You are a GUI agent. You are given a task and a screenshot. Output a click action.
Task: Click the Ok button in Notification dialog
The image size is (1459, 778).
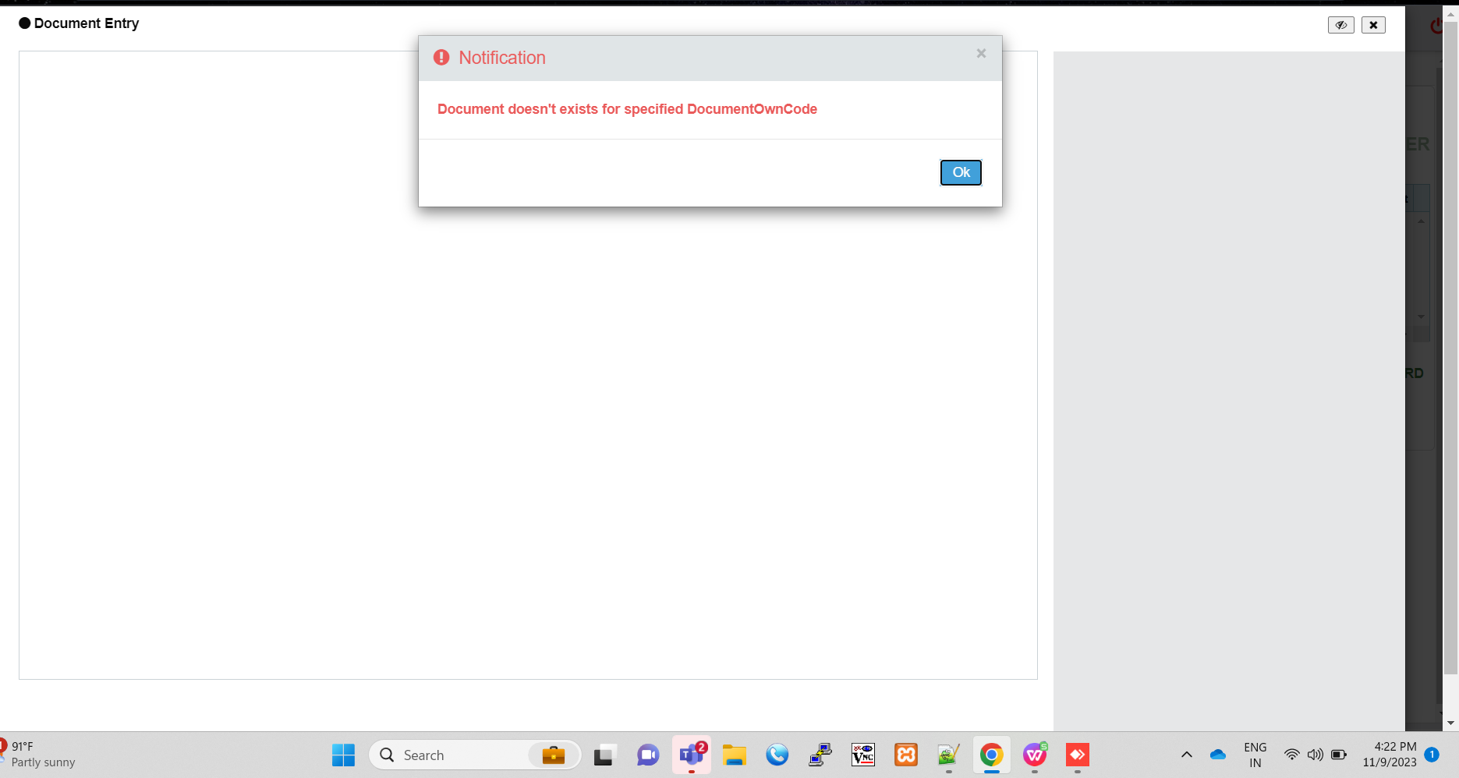click(961, 172)
